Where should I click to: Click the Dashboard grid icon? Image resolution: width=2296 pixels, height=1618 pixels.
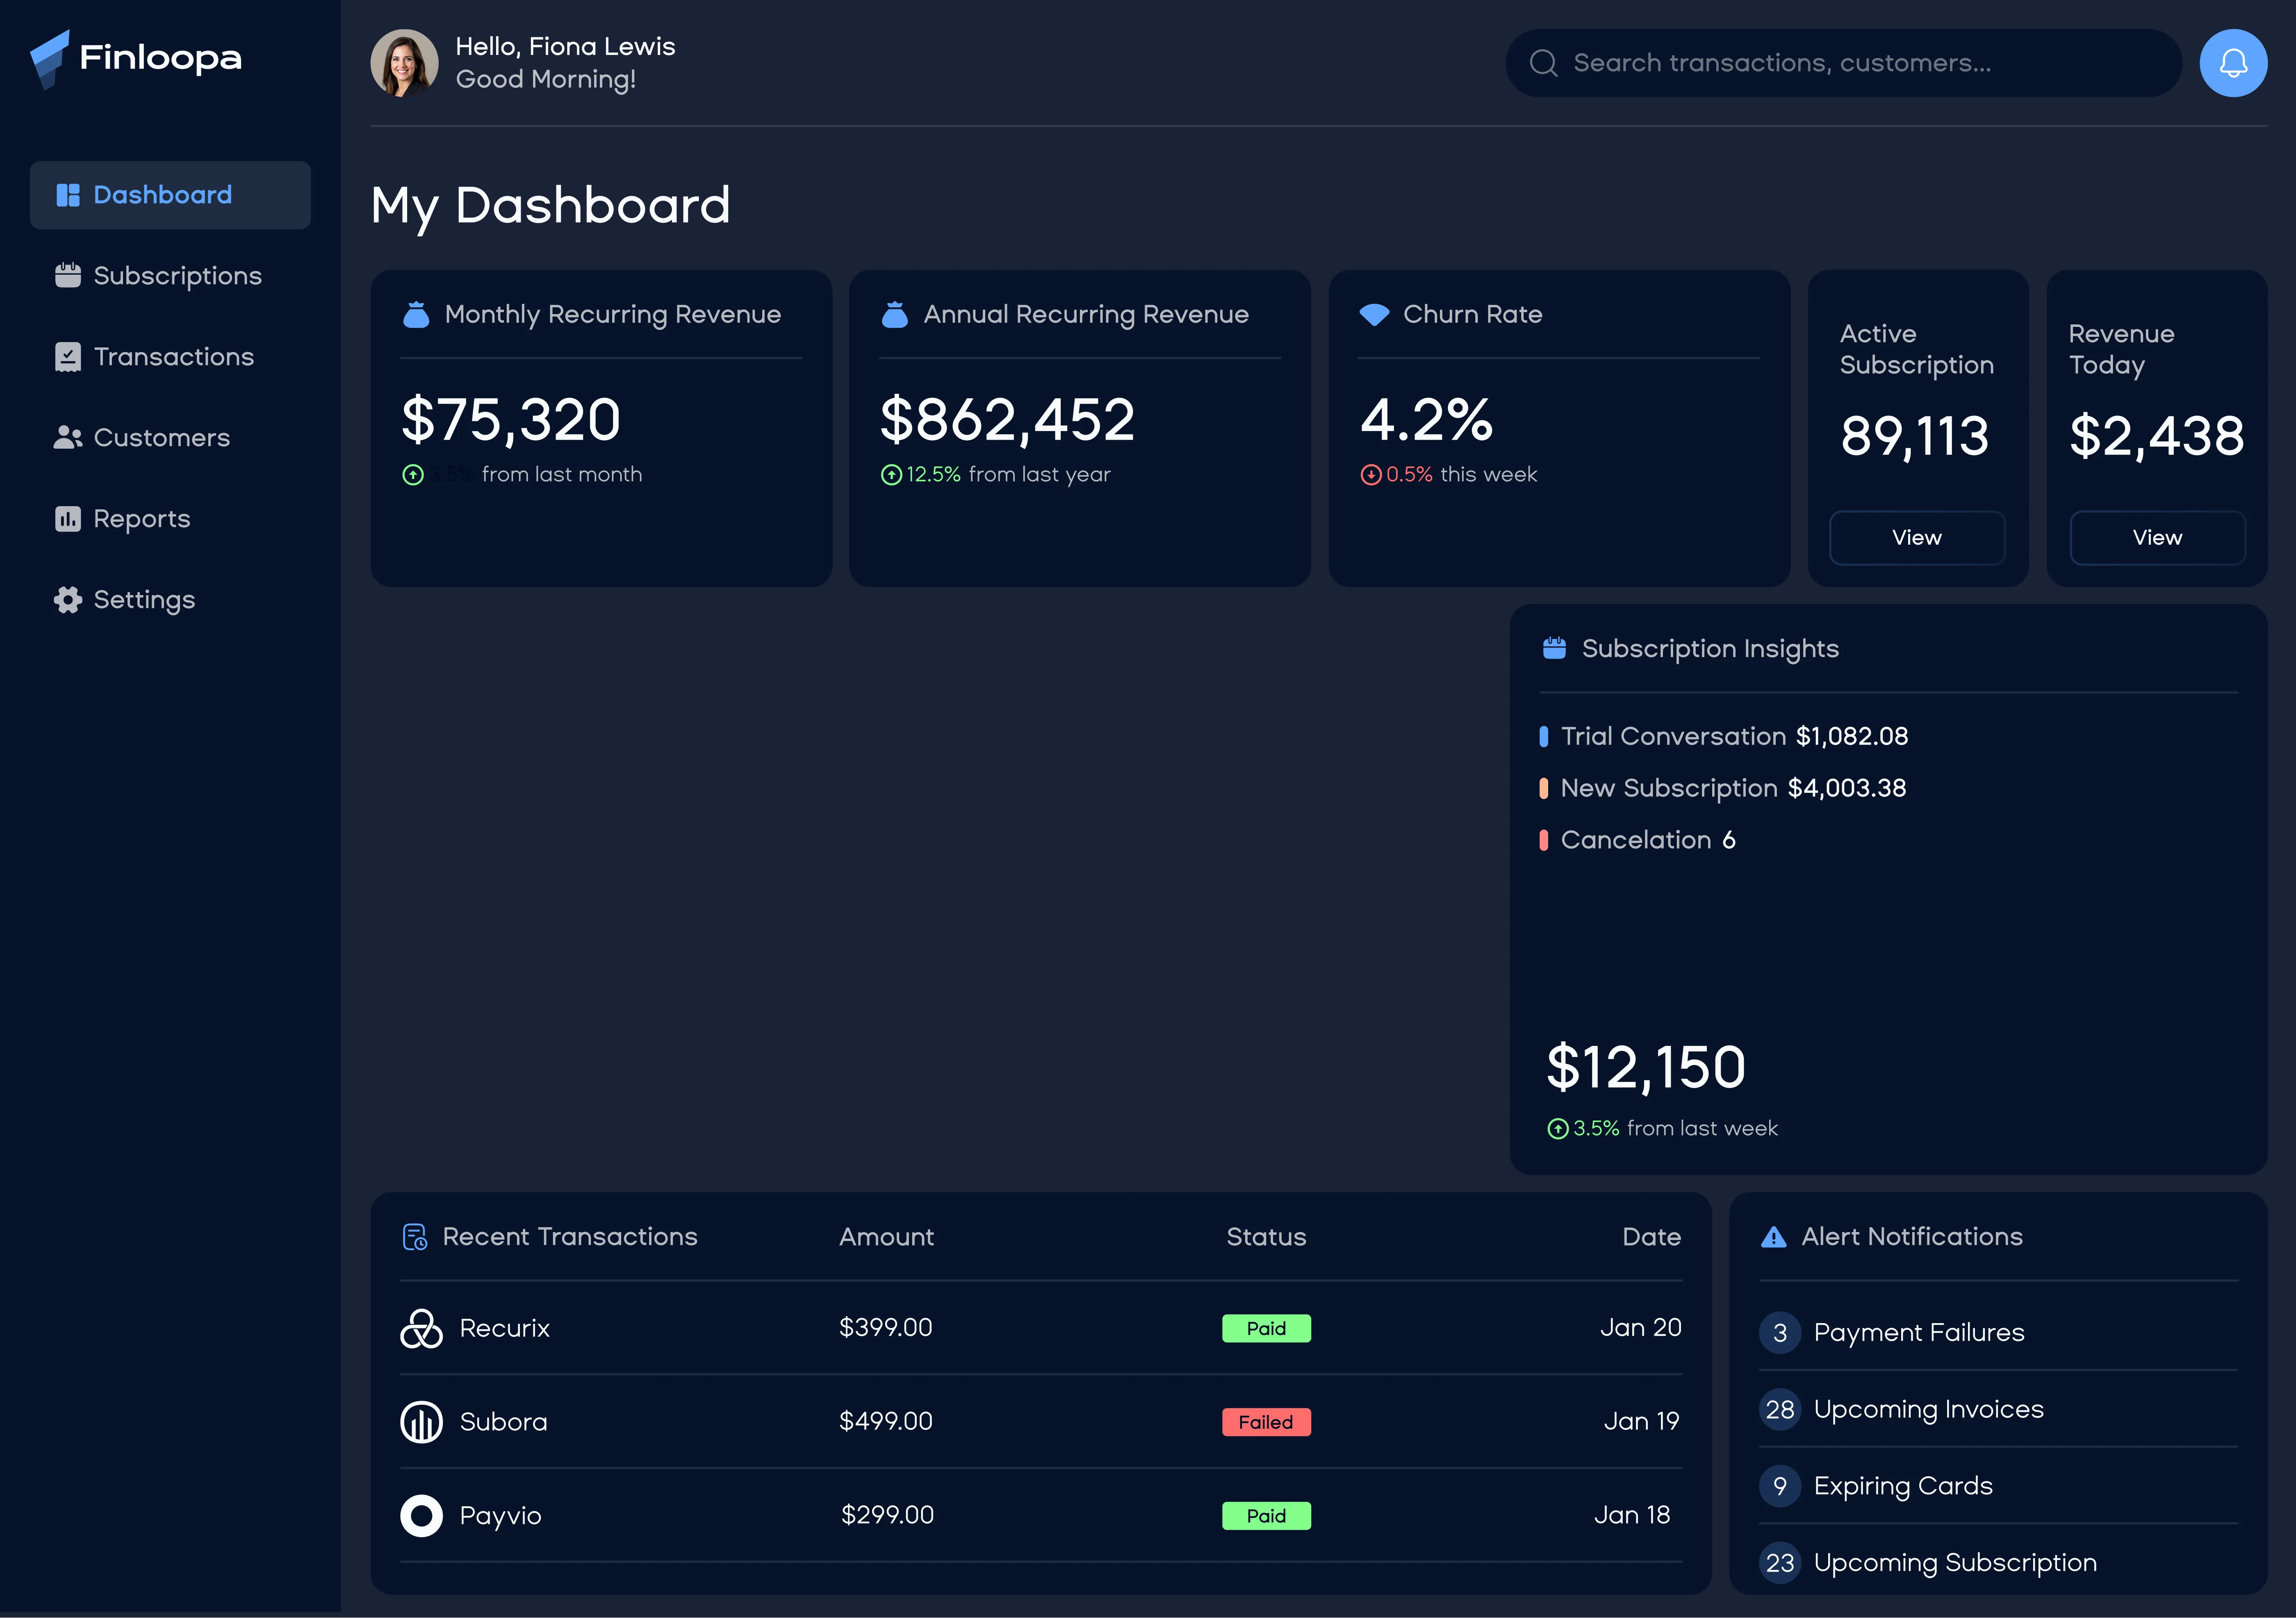pos(68,195)
